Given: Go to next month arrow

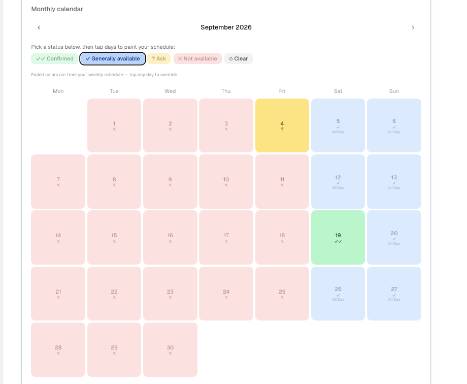Looking at the screenshot, I should (x=413, y=27).
